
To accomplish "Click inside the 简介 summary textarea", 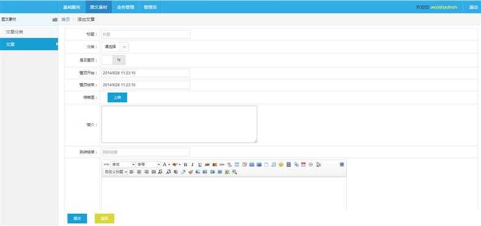I will tap(179, 125).
